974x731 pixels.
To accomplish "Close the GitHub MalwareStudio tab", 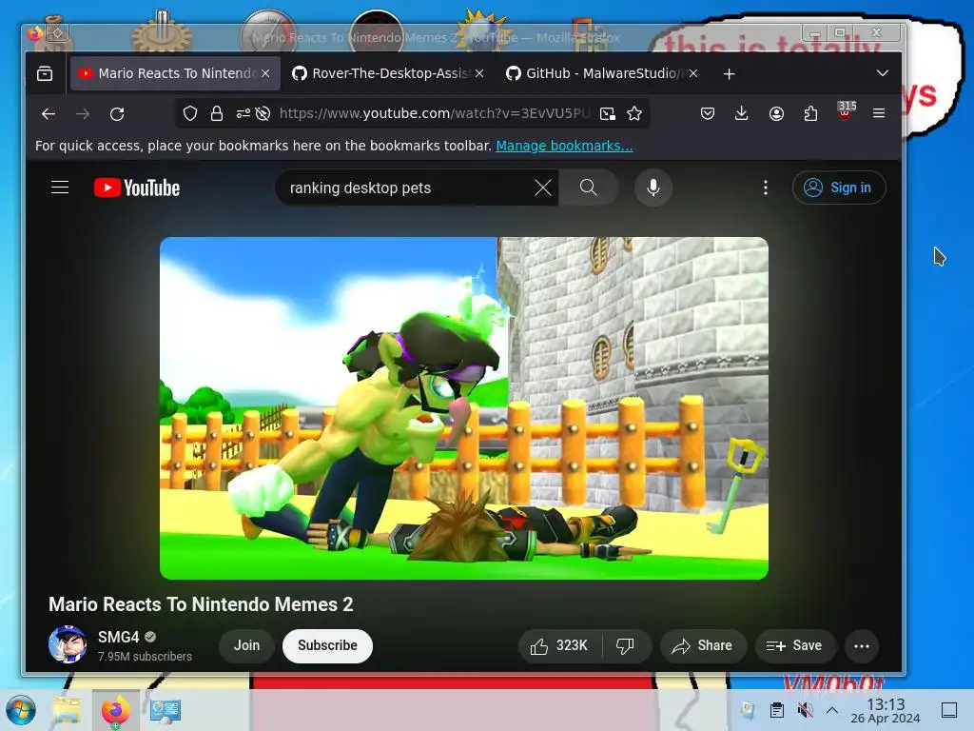I will point(693,73).
